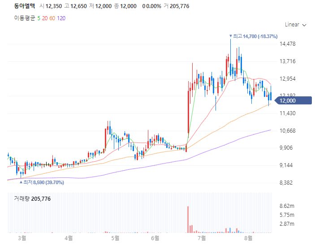Image resolution: width=315 pixels, height=250 pixels.
Task: Click the chevron beside Linear
Action: tap(304, 25)
